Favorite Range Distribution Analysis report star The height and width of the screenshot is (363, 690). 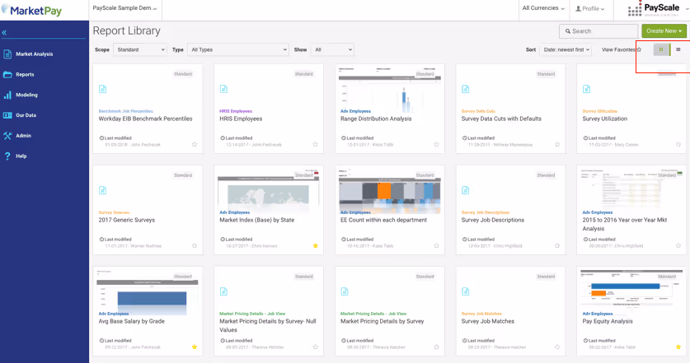tap(437, 144)
